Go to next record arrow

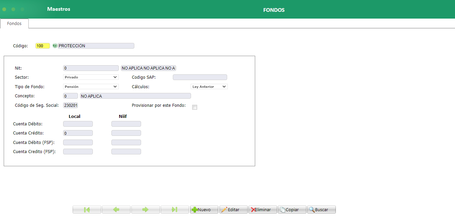click(145, 209)
